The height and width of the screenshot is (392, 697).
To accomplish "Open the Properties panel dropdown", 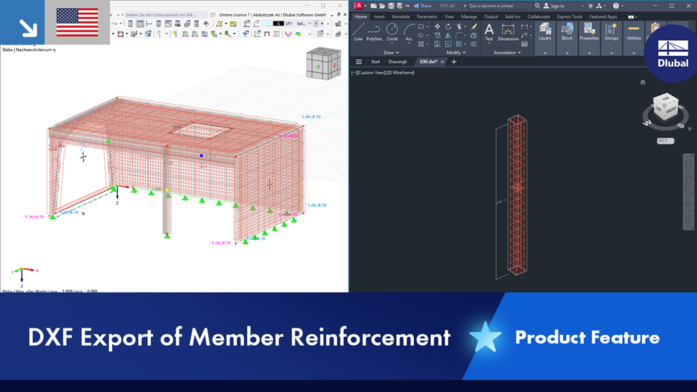I will pyautogui.click(x=589, y=53).
